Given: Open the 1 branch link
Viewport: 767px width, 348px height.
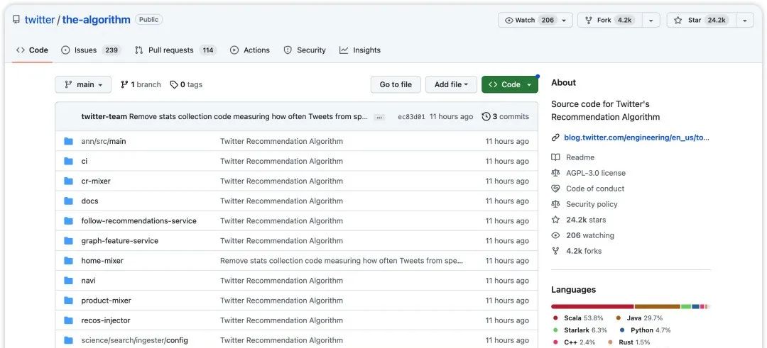Looking at the screenshot, I should click(x=141, y=84).
